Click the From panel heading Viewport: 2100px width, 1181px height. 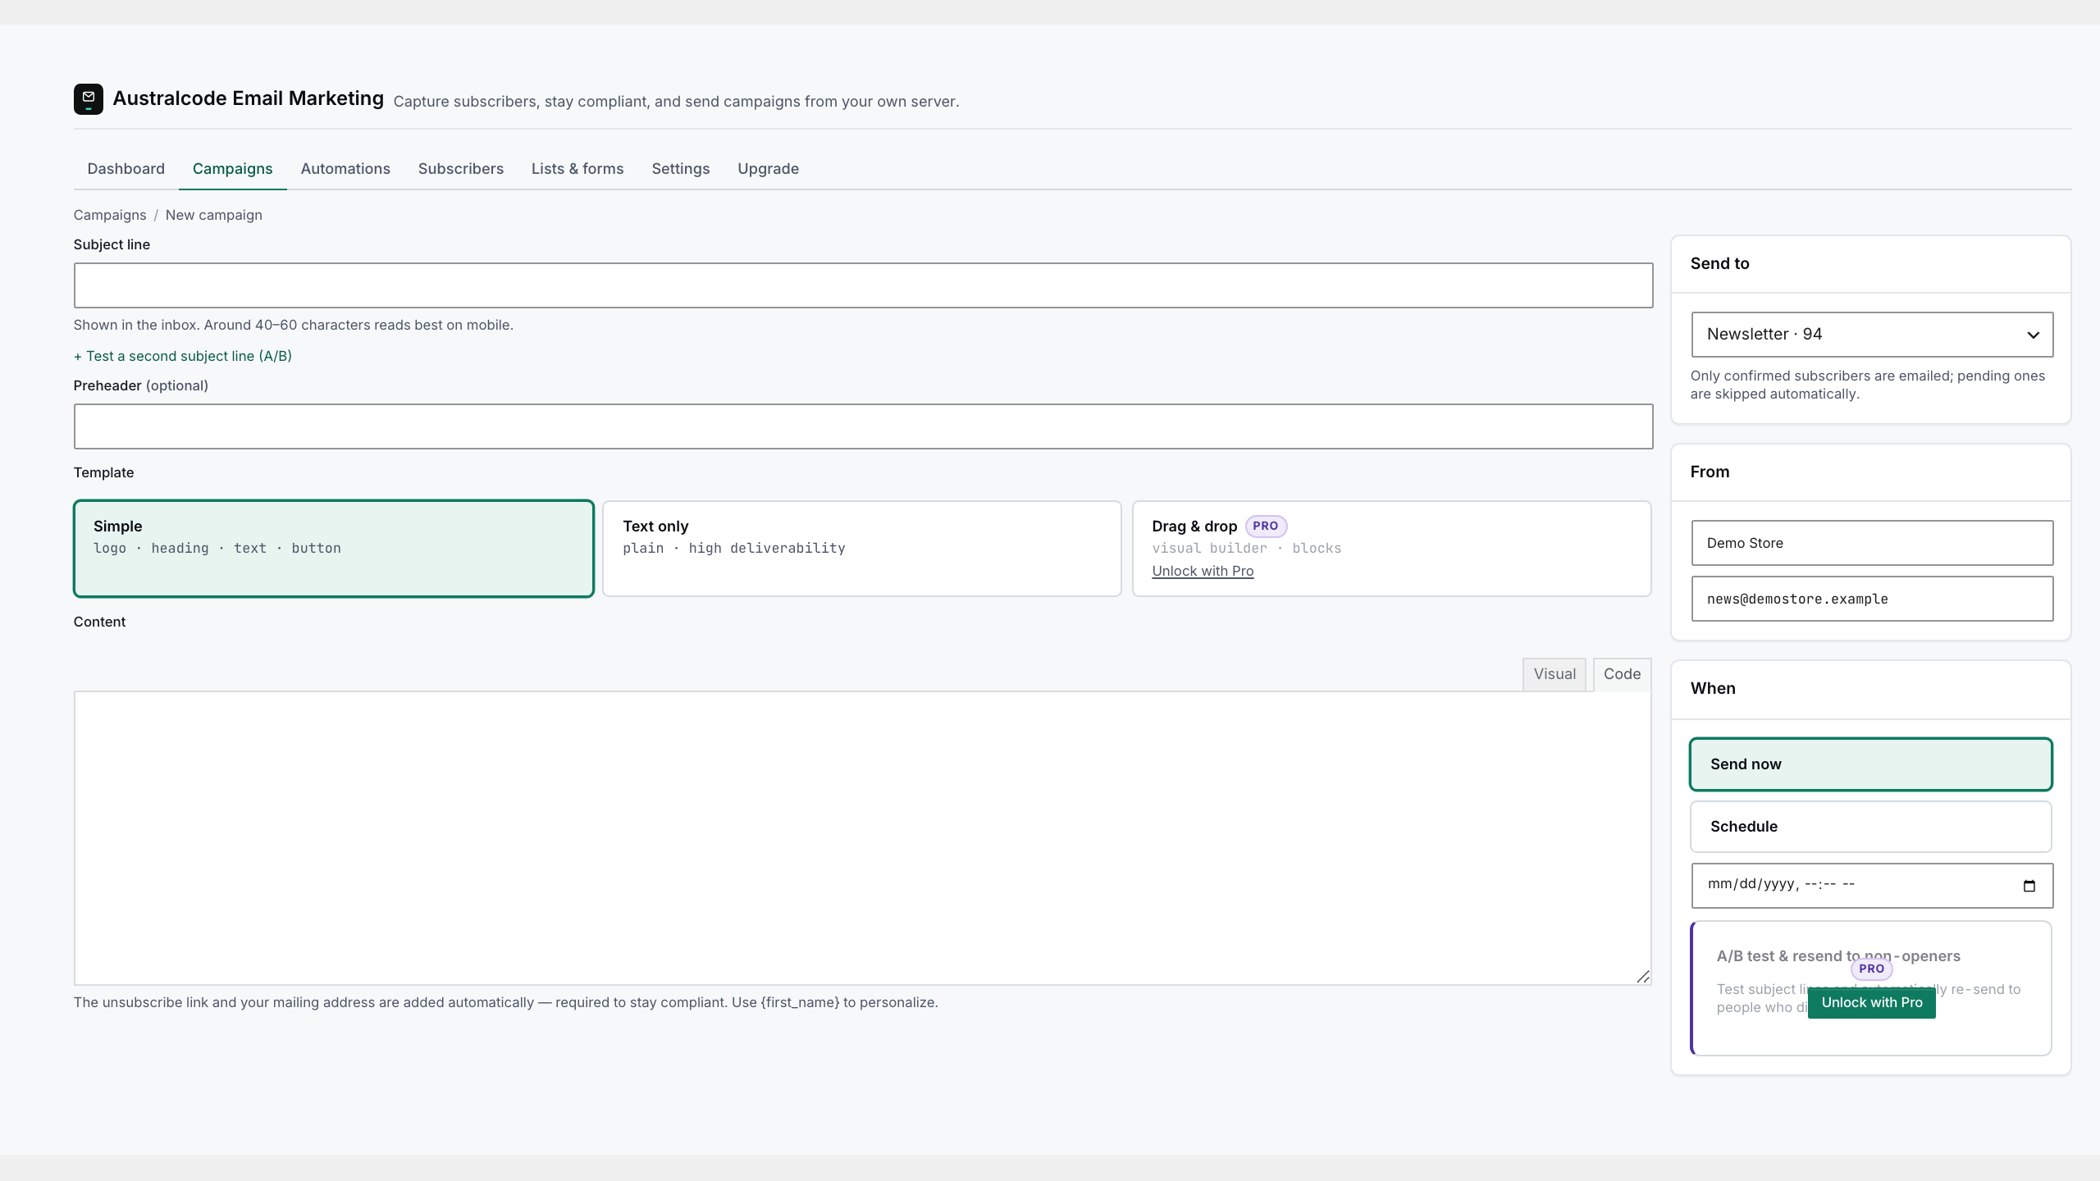coord(1710,472)
